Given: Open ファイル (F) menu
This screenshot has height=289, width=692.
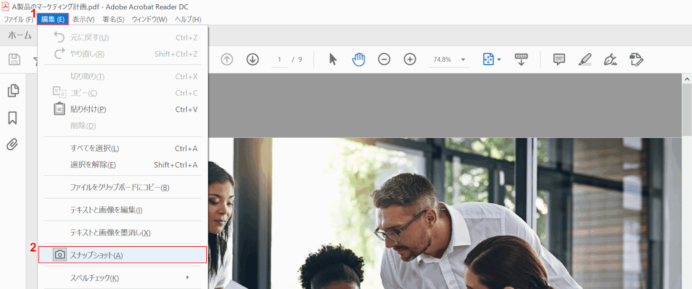Looking at the screenshot, I should pyautogui.click(x=19, y=19).
